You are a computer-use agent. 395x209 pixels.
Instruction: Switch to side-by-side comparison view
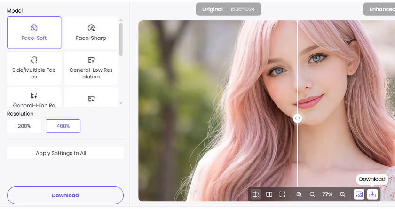(x=269, y=194)
